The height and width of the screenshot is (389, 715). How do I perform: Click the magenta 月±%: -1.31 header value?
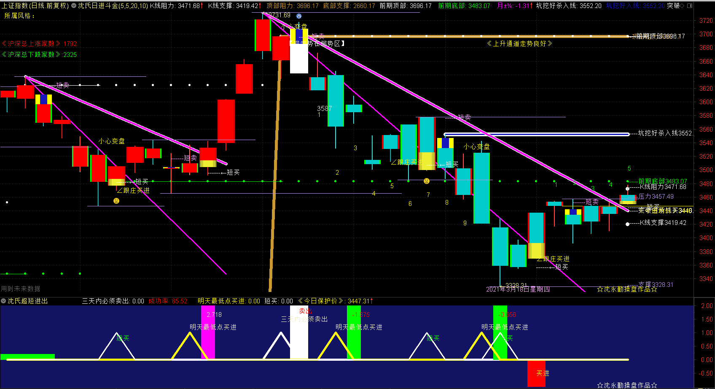[x=515, y=5]
